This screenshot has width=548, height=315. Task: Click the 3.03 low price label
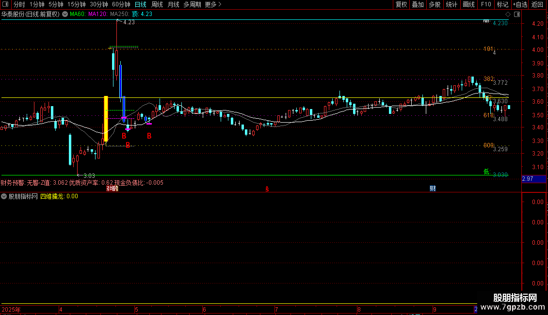point(89,175)
